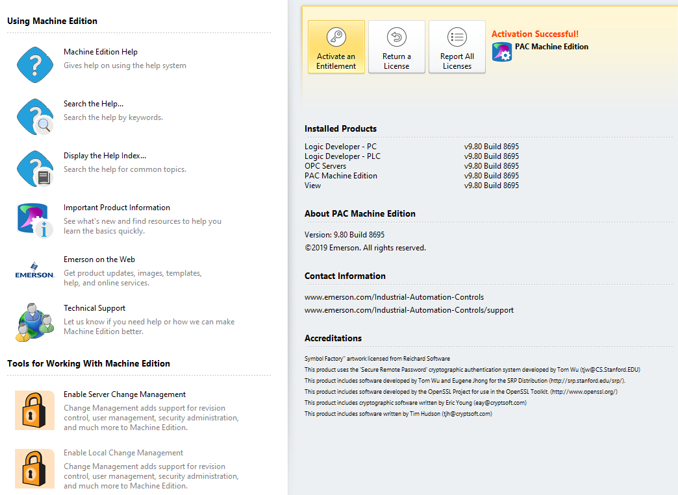The width and height of the screenshot is (678, 495).
Task: Click the Change Management description under Enable Server
Action: (x=151, y=418)
